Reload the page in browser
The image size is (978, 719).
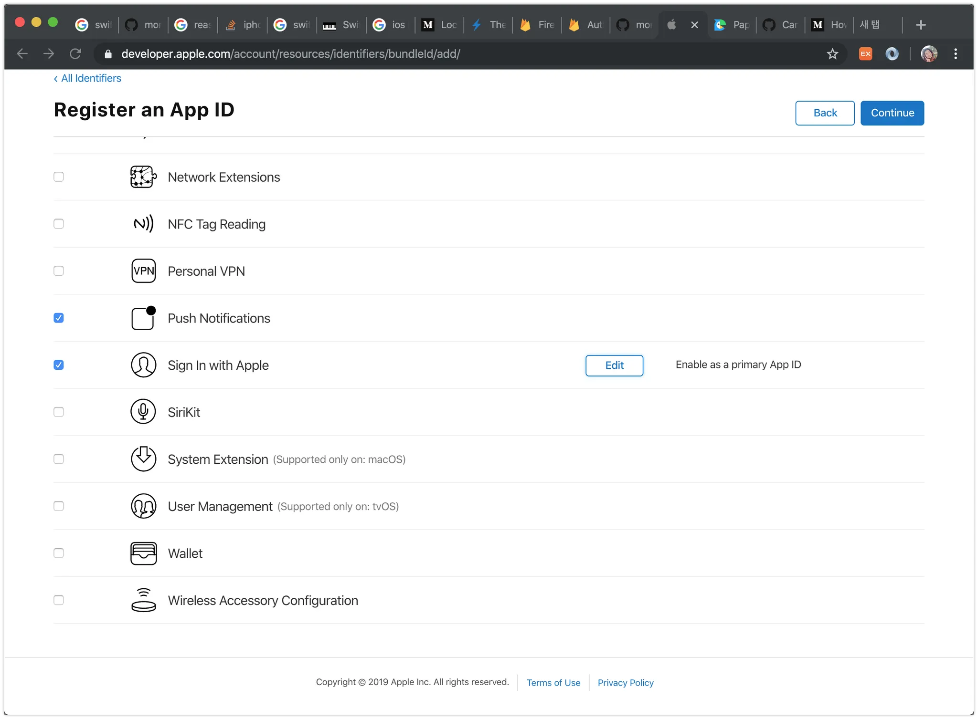pos(75,54)
